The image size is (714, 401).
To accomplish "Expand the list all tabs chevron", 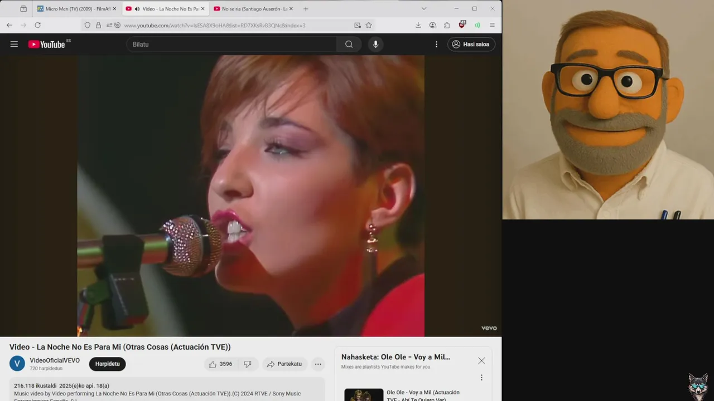I will pyautogui.click(x=424, y=8).
